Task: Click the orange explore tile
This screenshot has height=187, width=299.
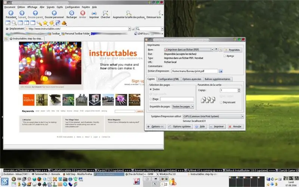Action: [29, 100]
